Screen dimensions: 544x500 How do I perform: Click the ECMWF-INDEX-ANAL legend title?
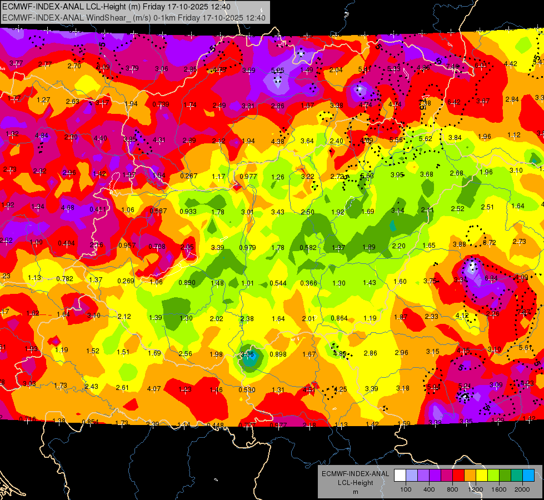355,474
